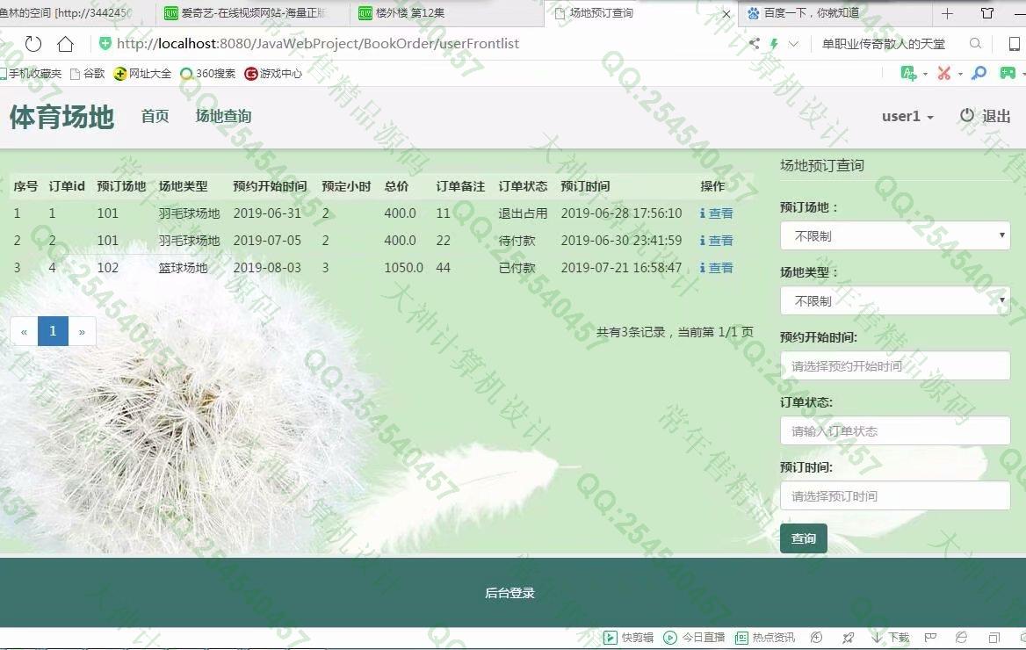Image resolution: width=1026 pixels, height=650 pixels.
Task: Click the 2019-06-28 17:56:10 cell
Action: (622, 213)
